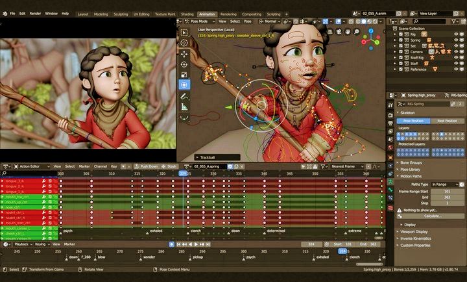467x282 pixels.
Task: Select the Transform tool in viewport toolbar
Action: pyautogui.click(x=184, y=85)
